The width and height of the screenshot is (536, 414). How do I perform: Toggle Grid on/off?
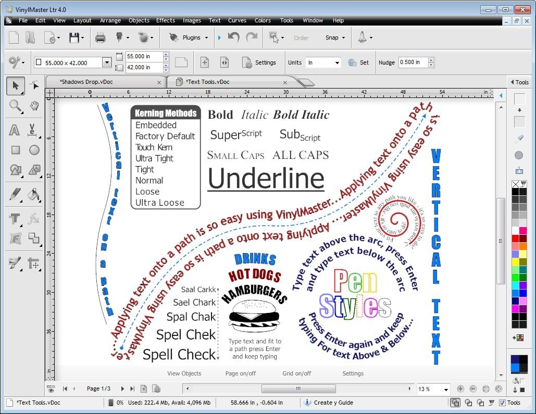[x=296, y=373]
